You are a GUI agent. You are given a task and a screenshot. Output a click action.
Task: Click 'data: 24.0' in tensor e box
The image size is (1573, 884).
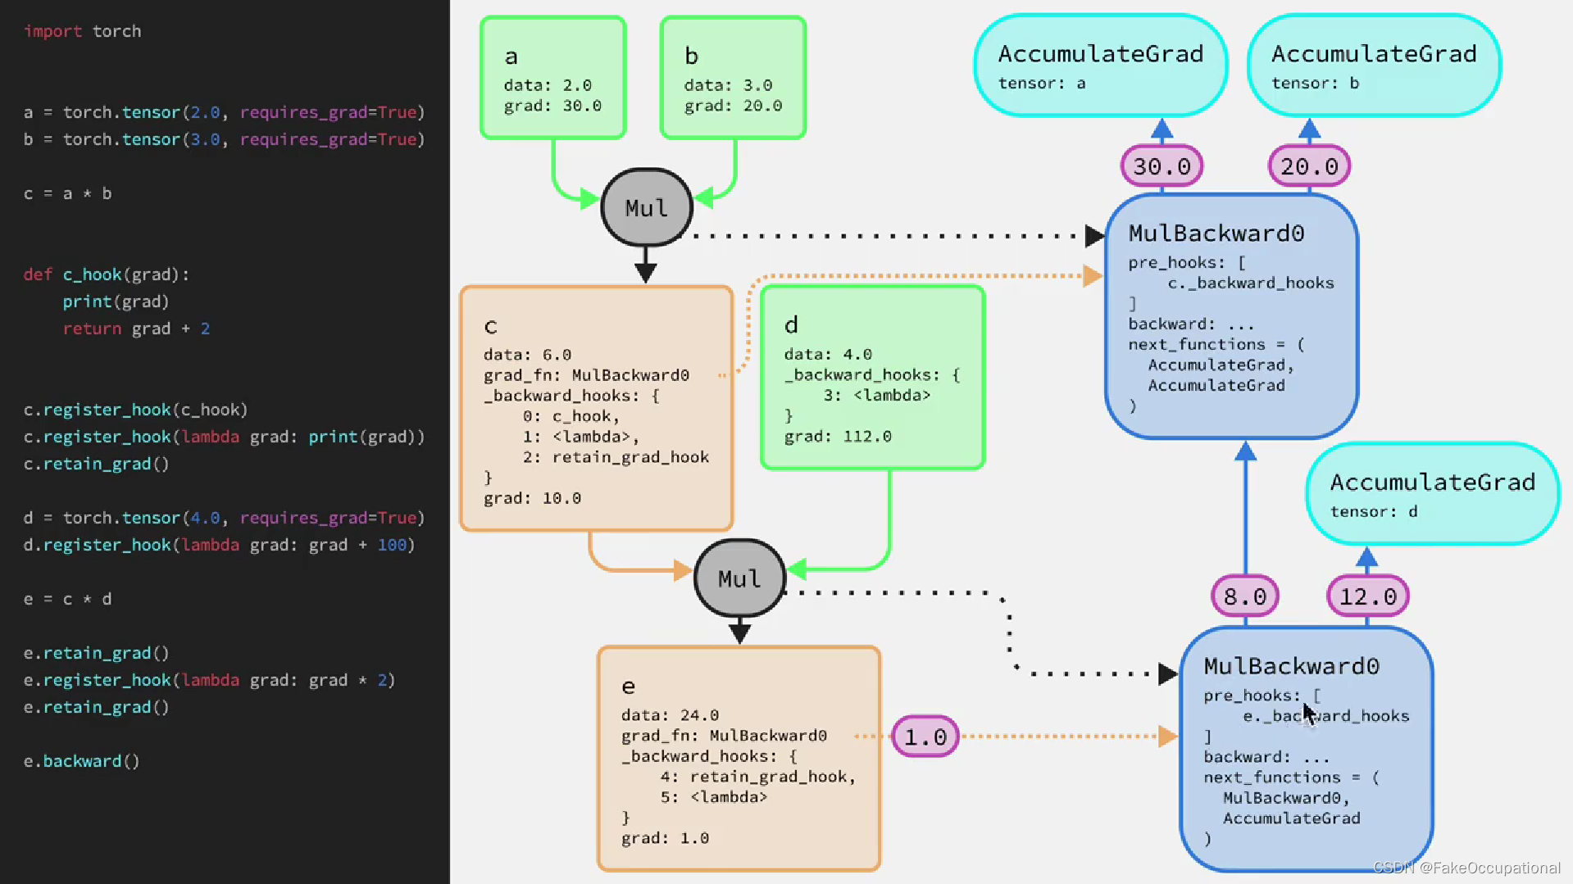670,715
